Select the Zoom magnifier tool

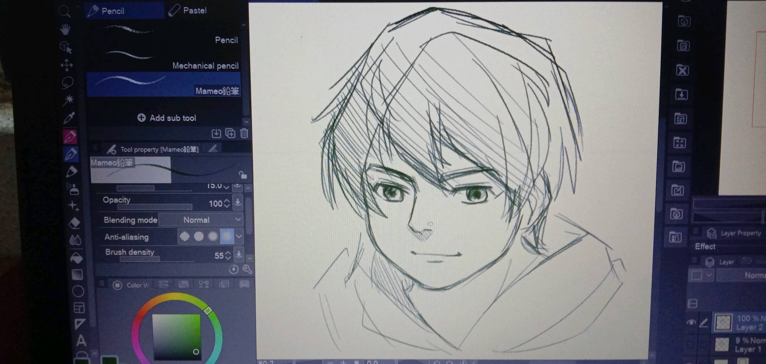pos(64,11)
